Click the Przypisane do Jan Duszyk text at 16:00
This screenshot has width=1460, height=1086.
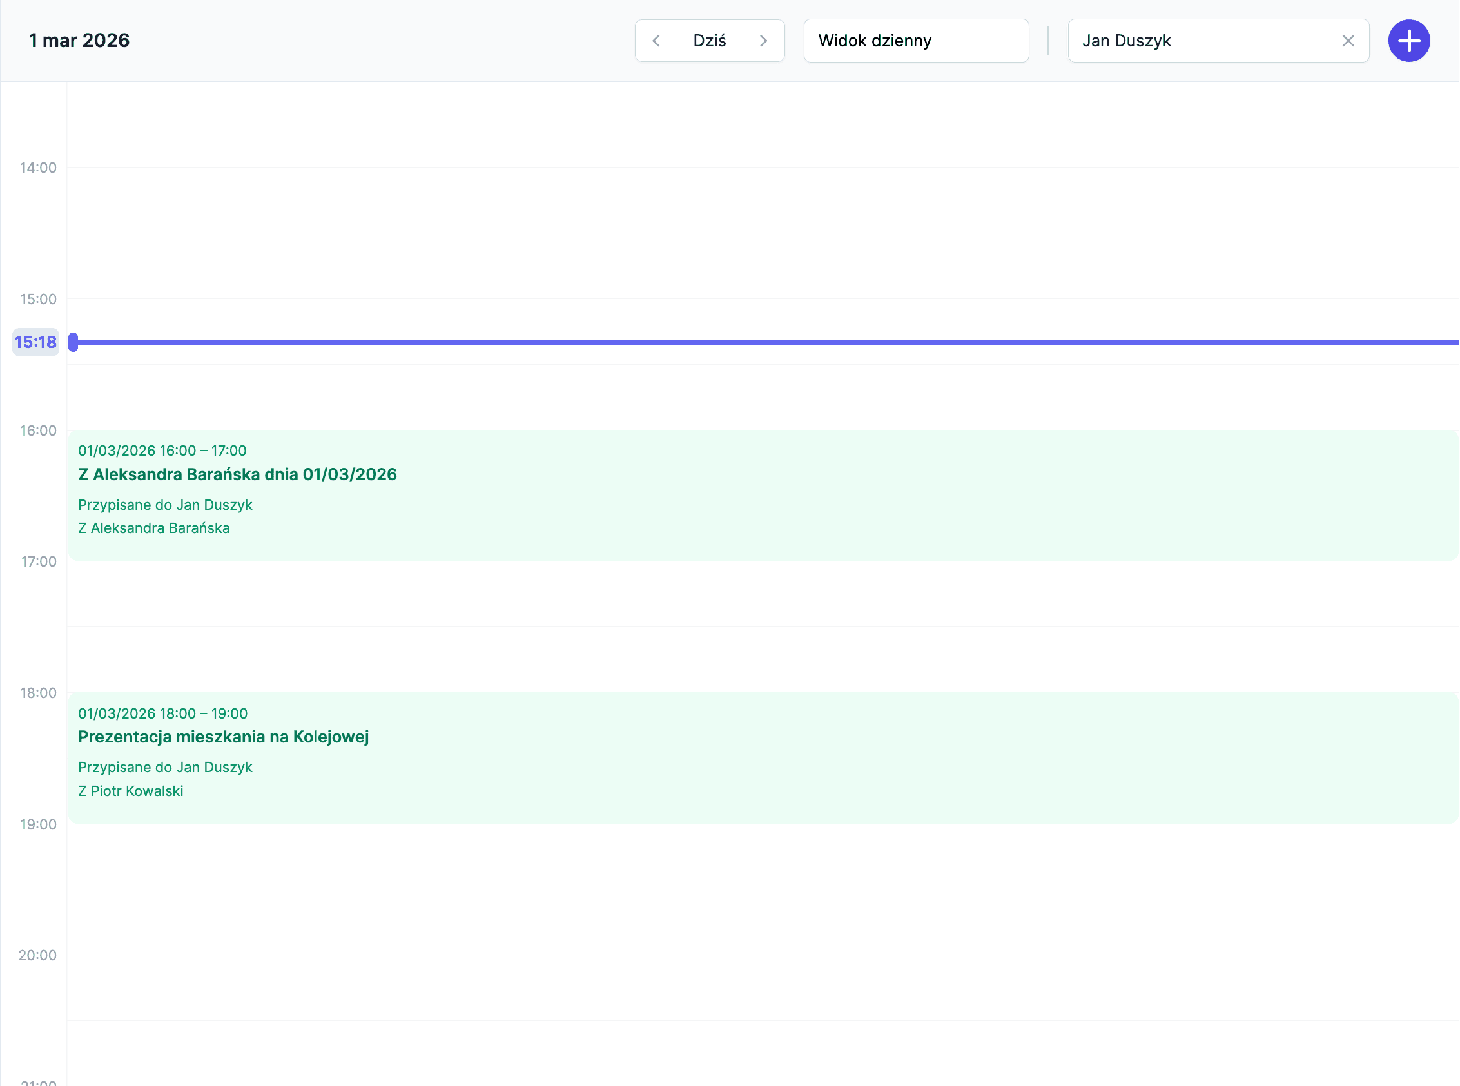click(165, 505)
